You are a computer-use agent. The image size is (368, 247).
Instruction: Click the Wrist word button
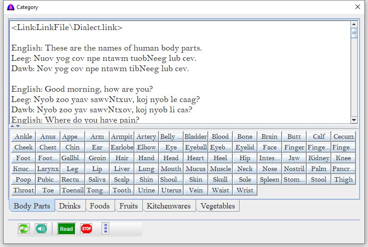245,190
